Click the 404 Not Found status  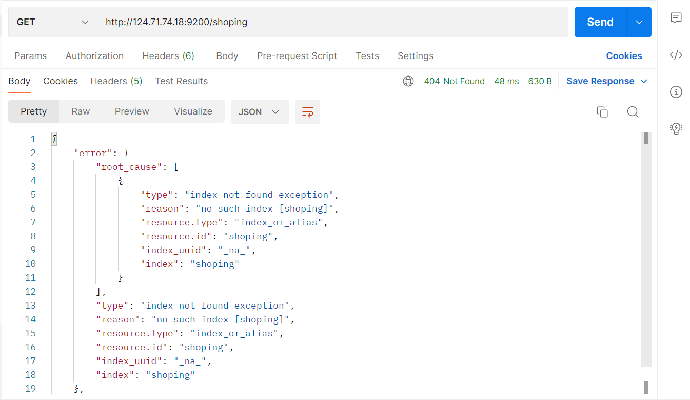click(x=455, y=81)
